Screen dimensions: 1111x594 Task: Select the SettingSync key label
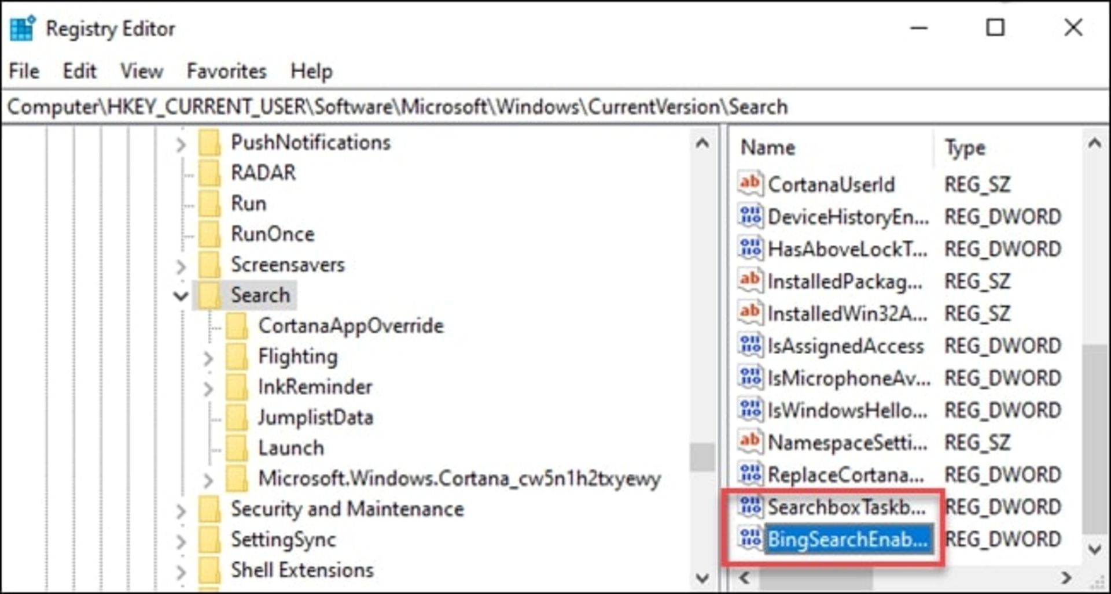(284, 540)
